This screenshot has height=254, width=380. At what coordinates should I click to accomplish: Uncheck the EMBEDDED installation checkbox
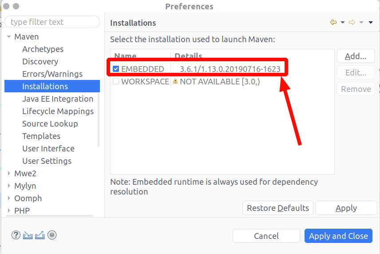(116, 69)
